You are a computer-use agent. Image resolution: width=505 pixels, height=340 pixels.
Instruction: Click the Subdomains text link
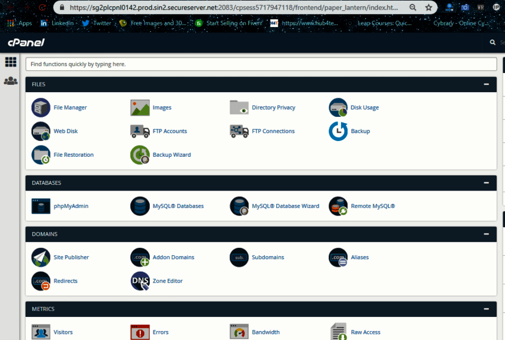click(268, 257)
